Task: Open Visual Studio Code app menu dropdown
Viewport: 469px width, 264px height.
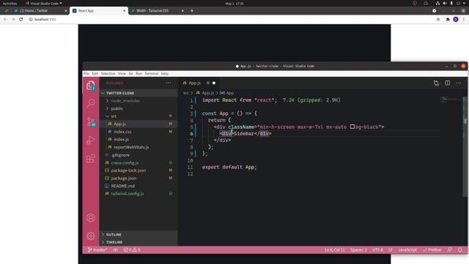Action: (x=44, y=3)
